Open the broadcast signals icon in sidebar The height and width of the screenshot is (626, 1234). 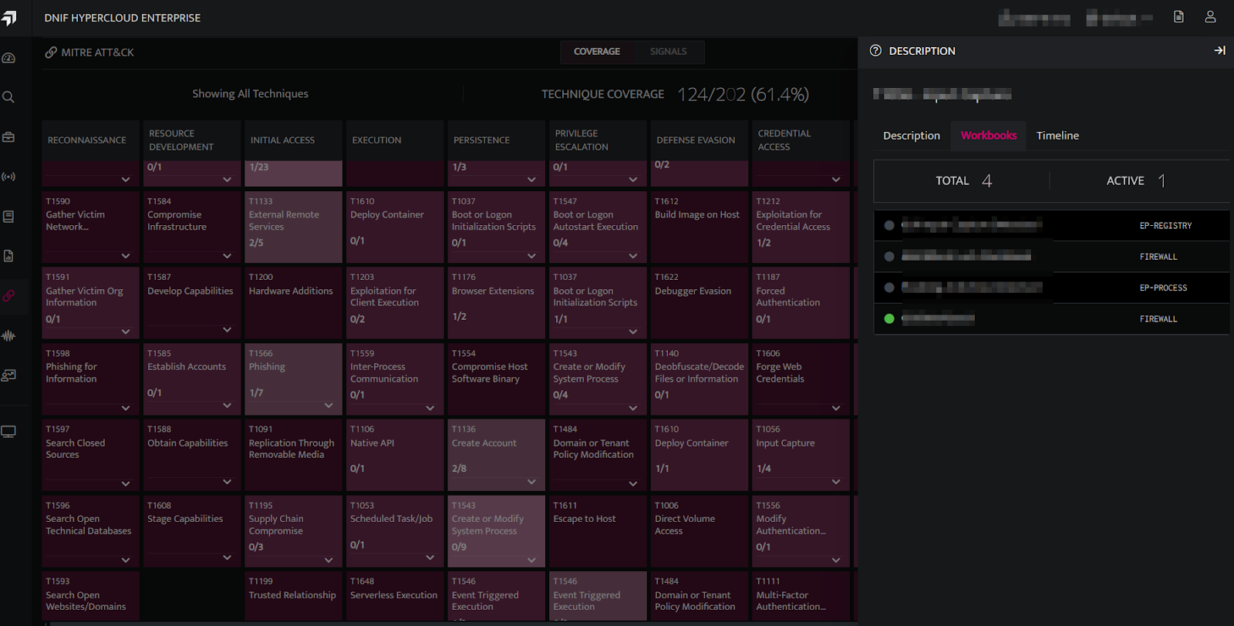pyautogui.click(x=8, y=177)
